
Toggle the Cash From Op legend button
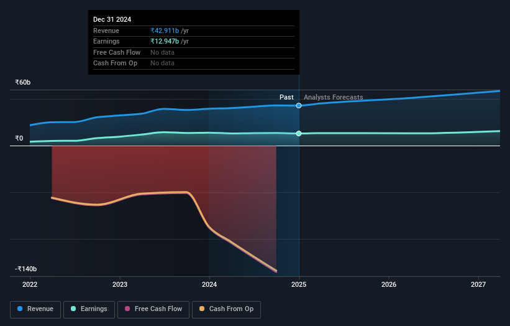(x=226, y=309)
